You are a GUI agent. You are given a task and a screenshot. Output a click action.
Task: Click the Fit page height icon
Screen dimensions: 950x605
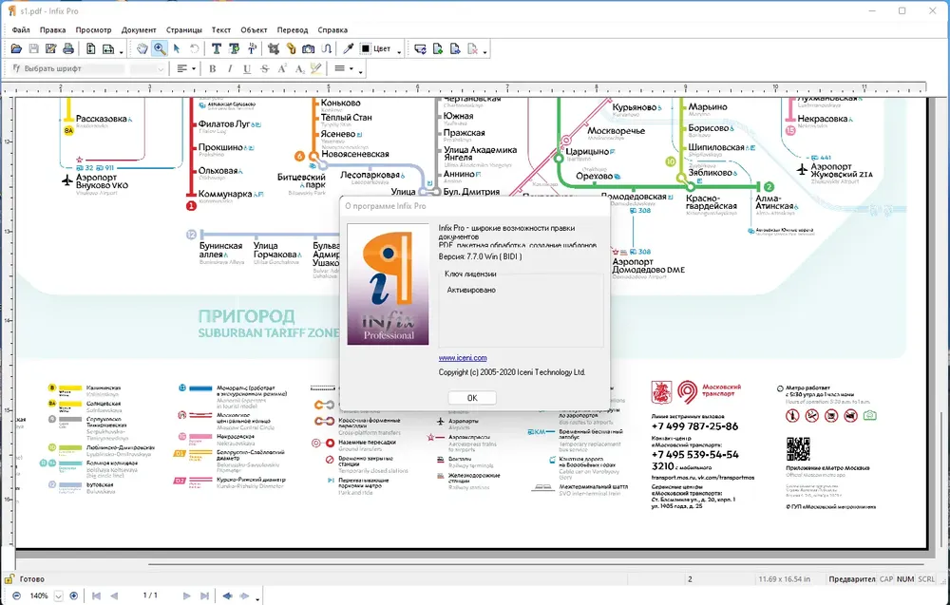[91, 49]
